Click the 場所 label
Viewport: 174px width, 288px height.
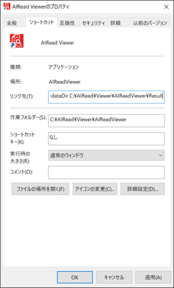click(x=16, y=82)
